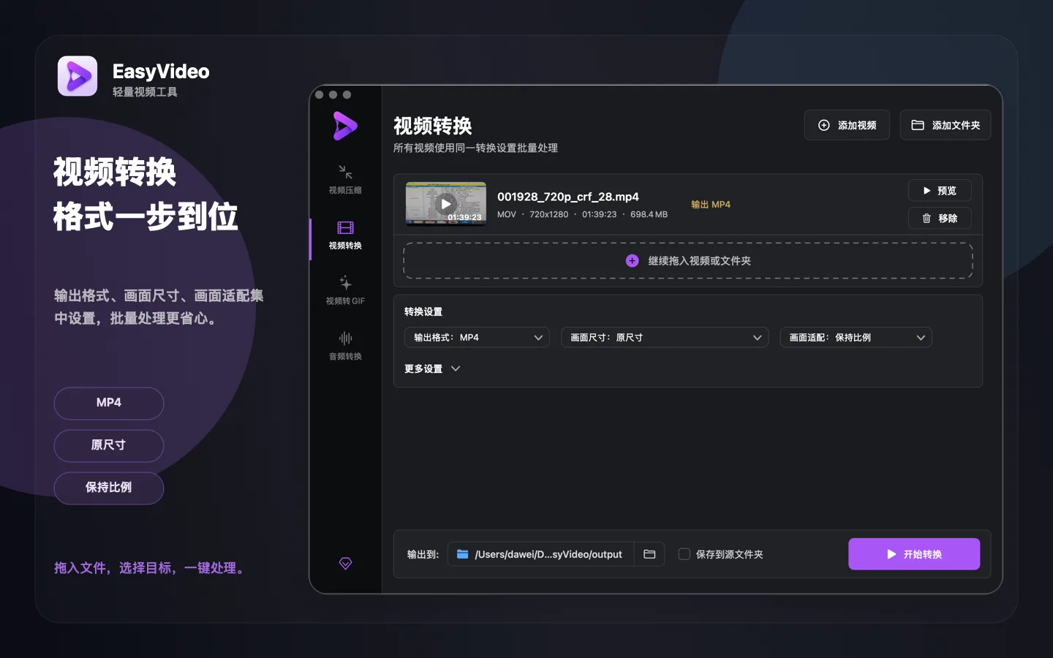Click the EasyVideo app icon at top left
This screenshot has height=658, width=1053.
(x=78, y=76)
